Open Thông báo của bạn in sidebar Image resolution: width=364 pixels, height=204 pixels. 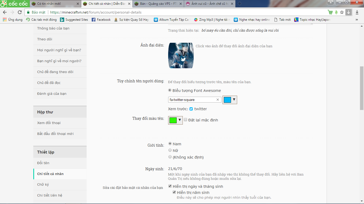[60, 28]
